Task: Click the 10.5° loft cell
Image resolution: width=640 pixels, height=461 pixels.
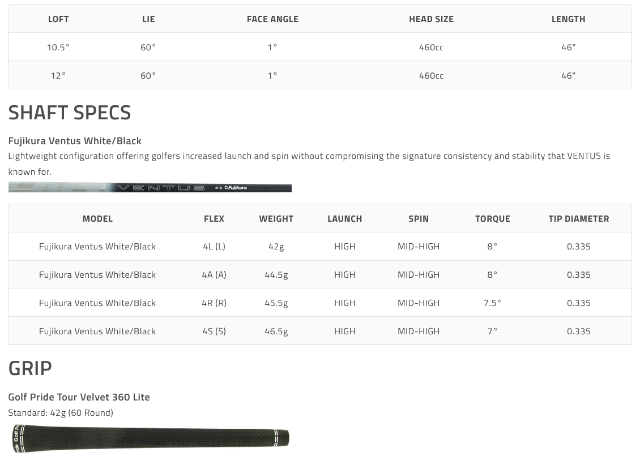Action: 58,48
